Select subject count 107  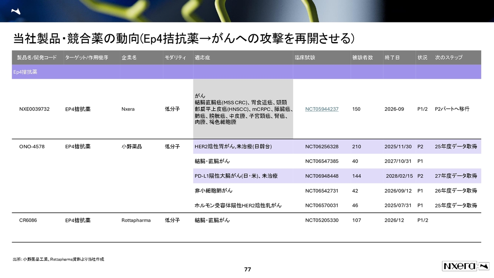[x=356, y=220]
